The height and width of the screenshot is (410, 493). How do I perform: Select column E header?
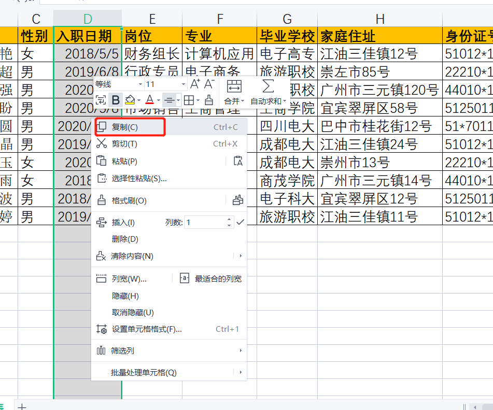(x=152, y=19)
